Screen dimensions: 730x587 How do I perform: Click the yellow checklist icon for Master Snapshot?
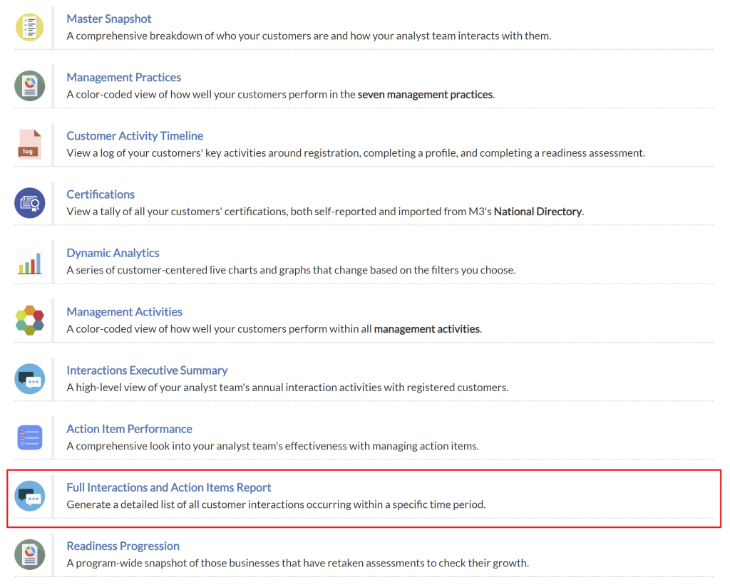point(29,27)
